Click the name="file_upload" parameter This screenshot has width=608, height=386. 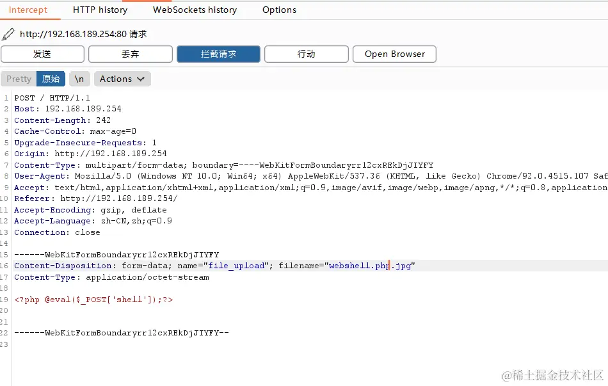(x=223, y=266)
